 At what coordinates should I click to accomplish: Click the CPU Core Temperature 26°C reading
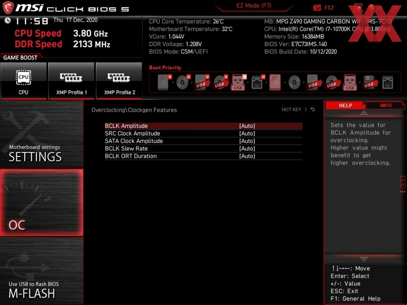tap(186, 22)
